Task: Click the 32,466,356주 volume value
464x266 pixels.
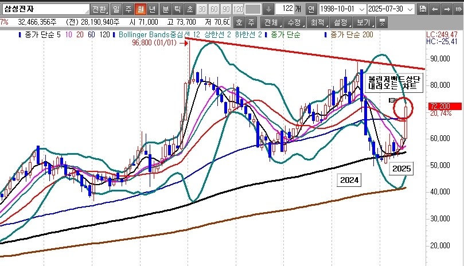Action: [37, 22]
